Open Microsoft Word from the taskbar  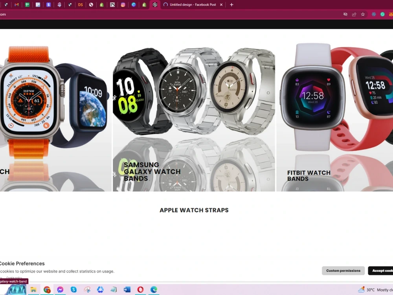pyautogui.click(x=127, y=290)
